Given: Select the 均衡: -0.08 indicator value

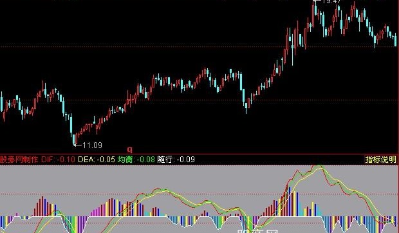Looking at the screenshot, I should pyautogui.click(x=136, y=160).
